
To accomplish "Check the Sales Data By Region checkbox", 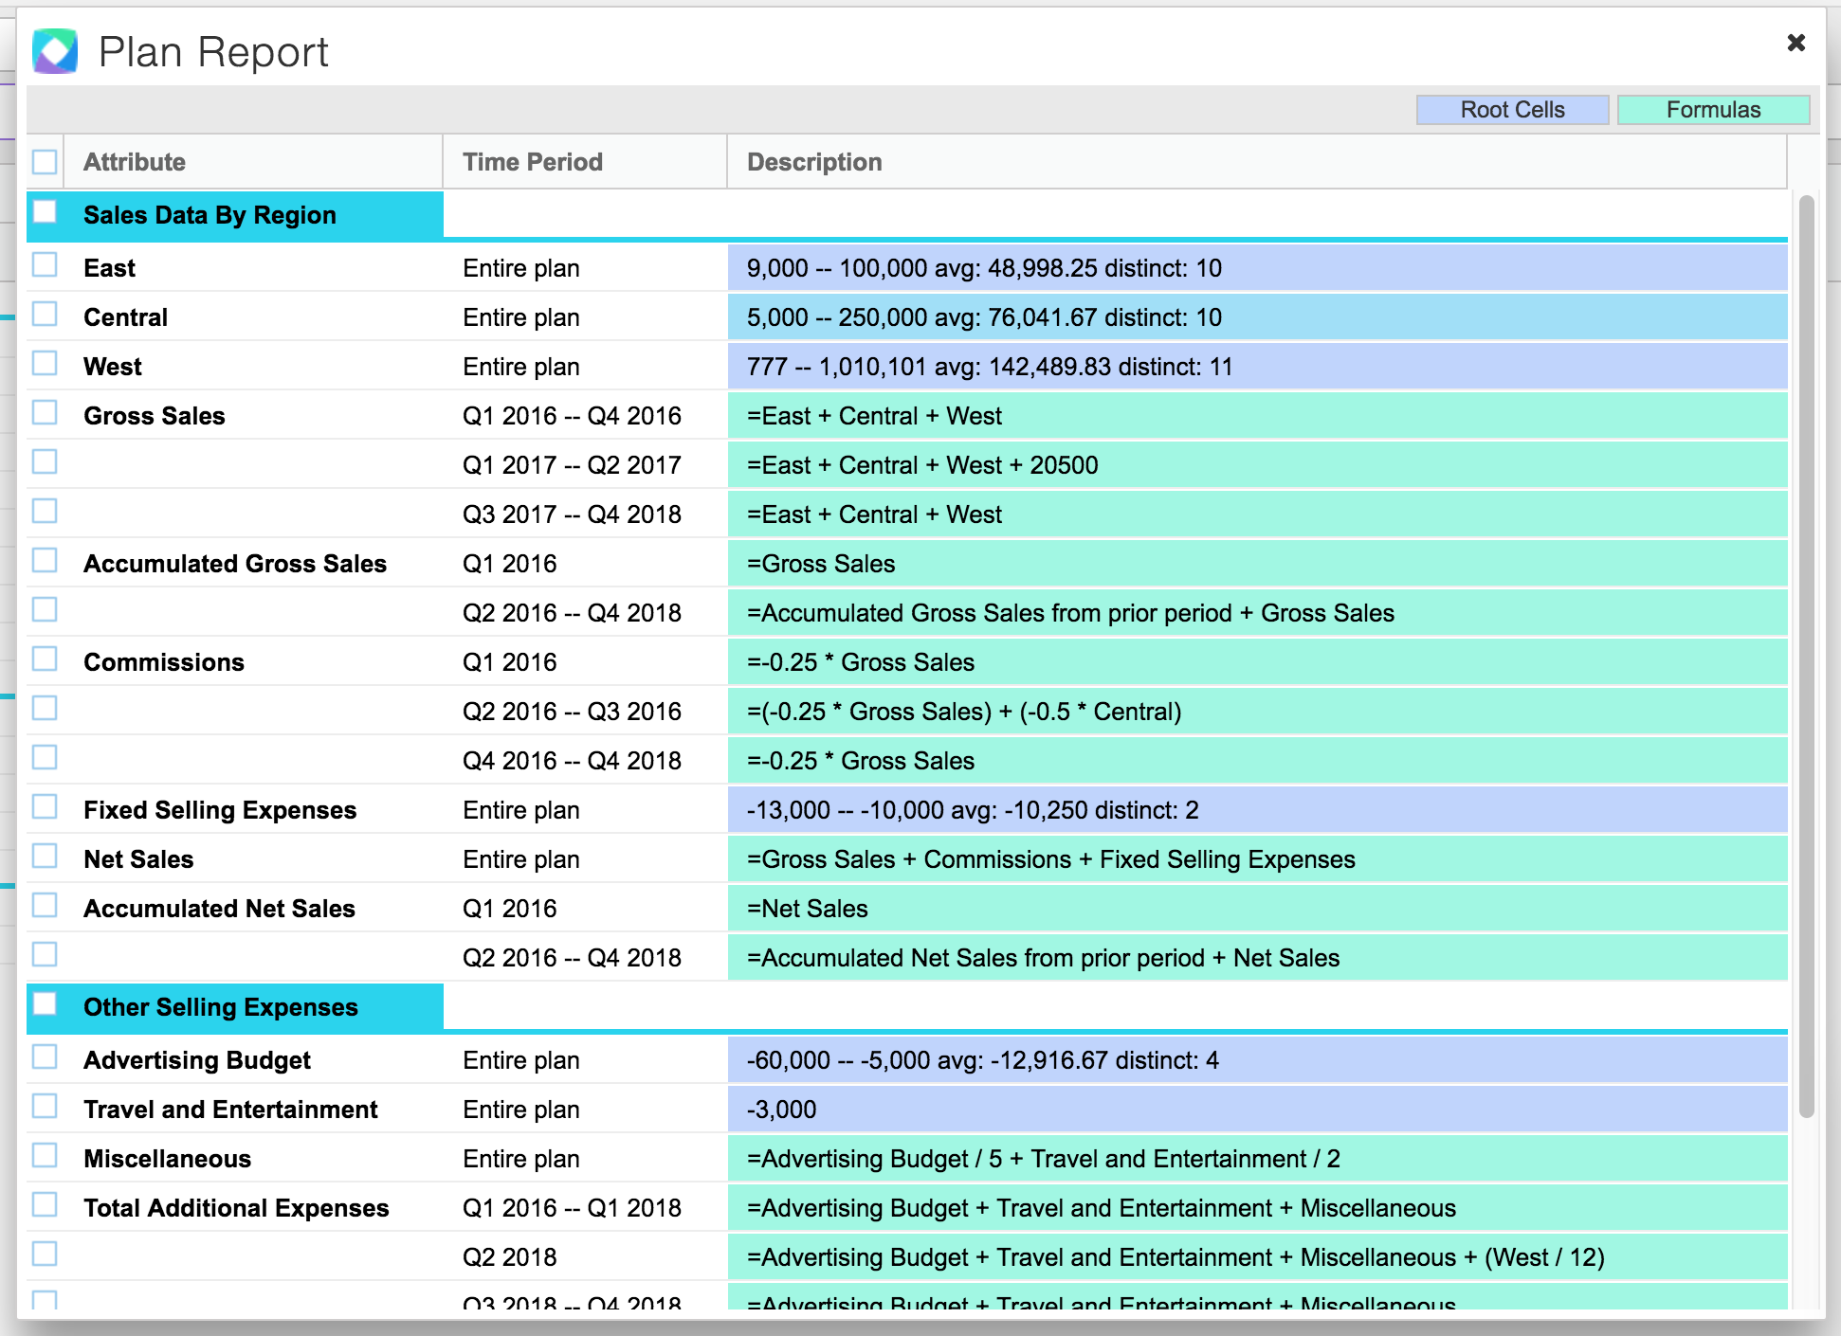I will pyautogui.click(x=45, y=211).
